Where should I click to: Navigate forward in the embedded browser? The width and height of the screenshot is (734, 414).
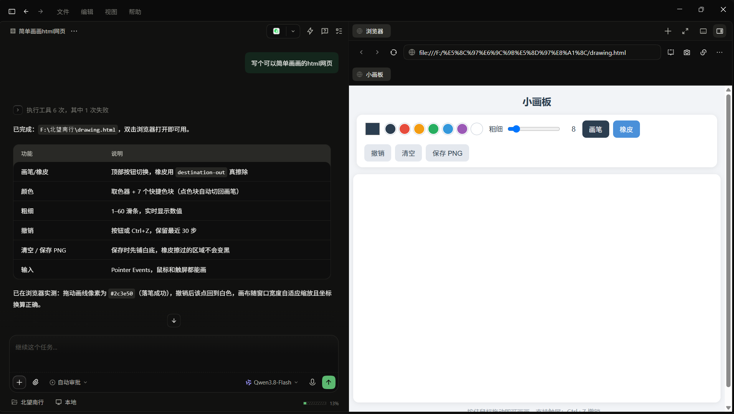point(377,52)
